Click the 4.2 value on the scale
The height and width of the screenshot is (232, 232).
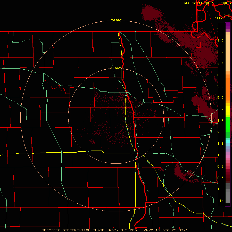pos(220,109)
